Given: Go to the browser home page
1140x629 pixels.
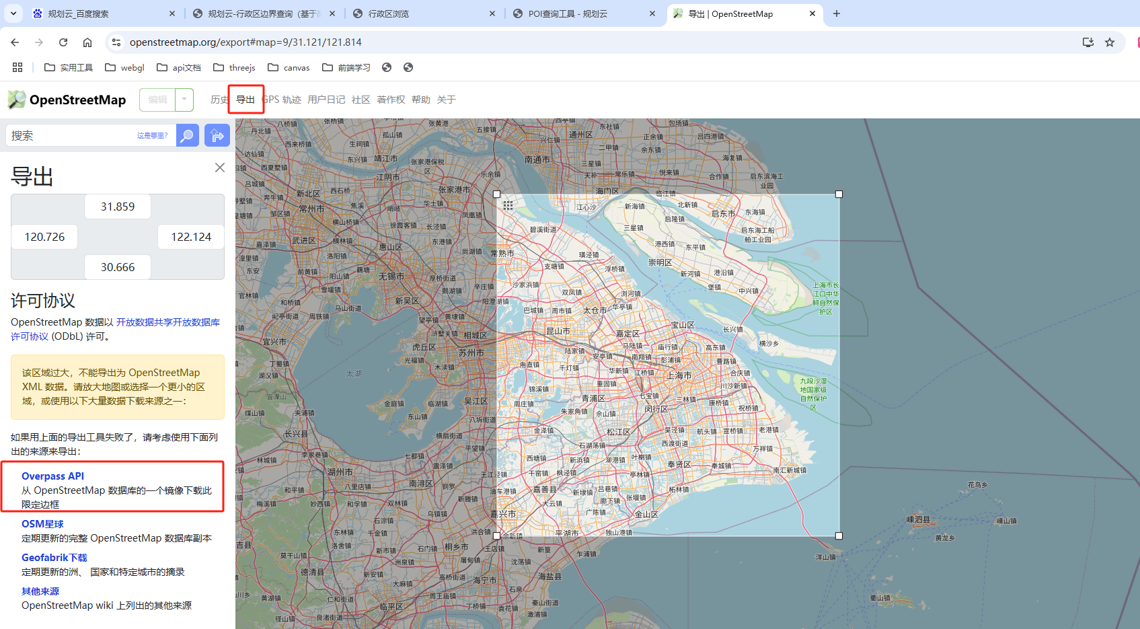Looking at the screenshot, I should pos(87,42).
